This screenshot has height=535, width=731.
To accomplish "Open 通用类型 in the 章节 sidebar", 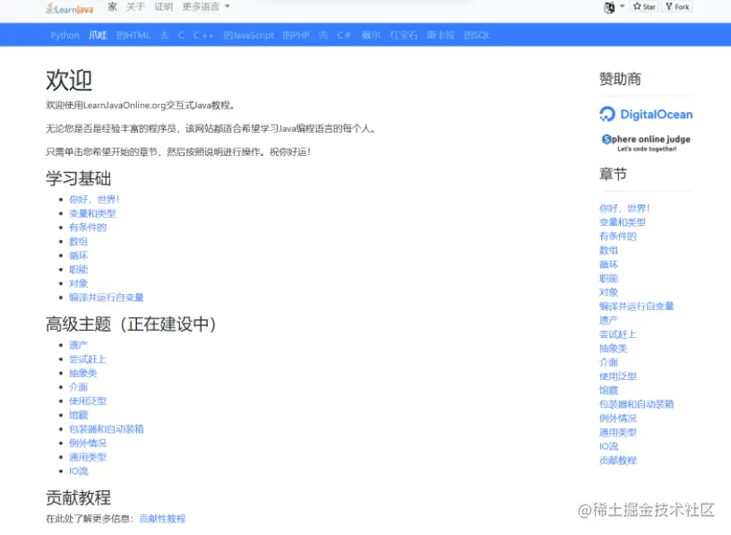I will [618, 432].
